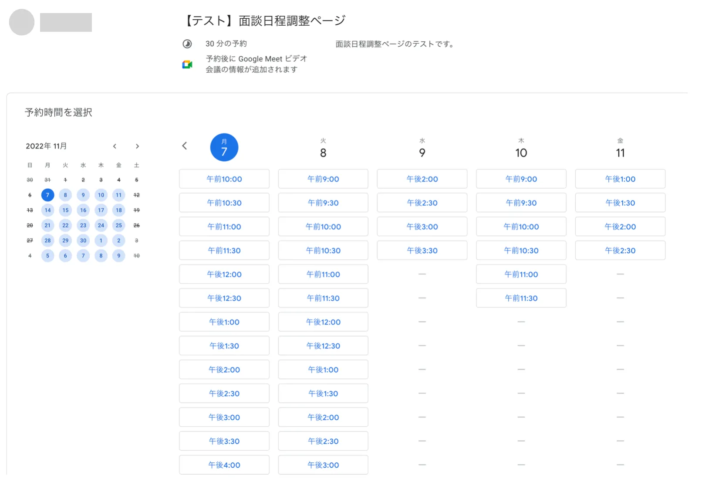Click the gray name placeholder beside avatar
This screenshot has height=482, width=702.
66,22
